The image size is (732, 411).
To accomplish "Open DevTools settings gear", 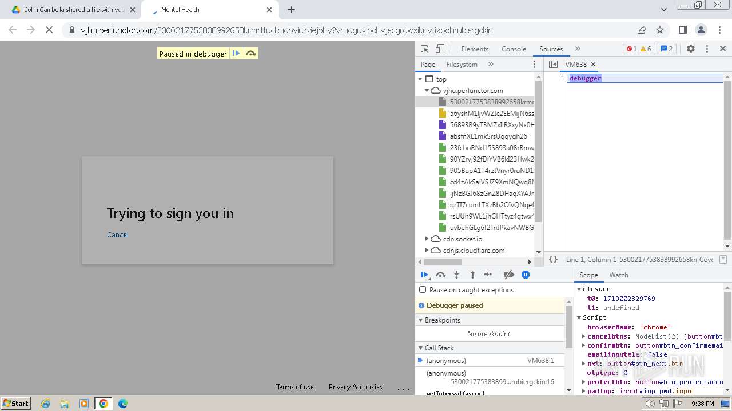I will 690,49.
